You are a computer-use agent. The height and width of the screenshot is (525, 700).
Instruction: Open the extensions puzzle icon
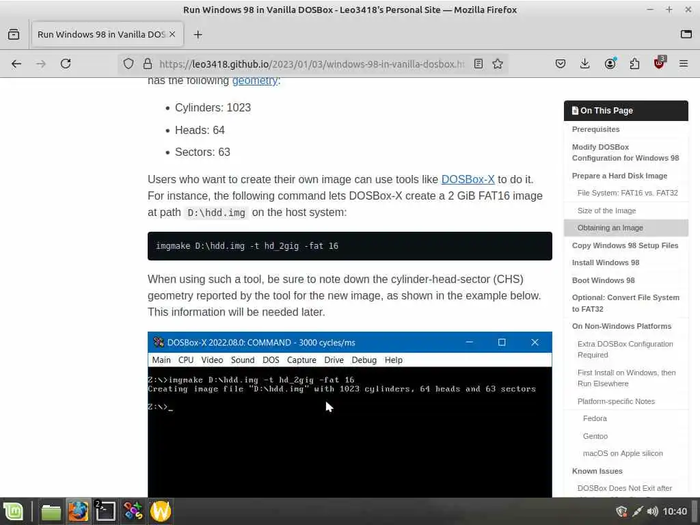[634, 64]
